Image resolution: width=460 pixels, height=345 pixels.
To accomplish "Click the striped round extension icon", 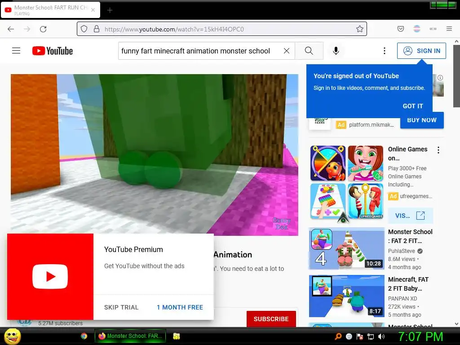I will [417, 29].
